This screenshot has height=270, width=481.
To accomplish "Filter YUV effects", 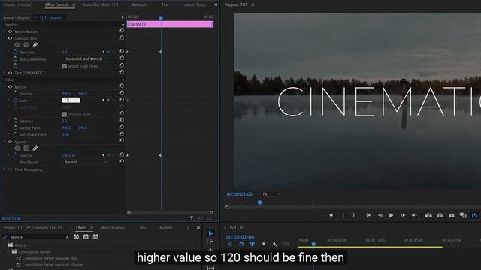I will point(95,236).
